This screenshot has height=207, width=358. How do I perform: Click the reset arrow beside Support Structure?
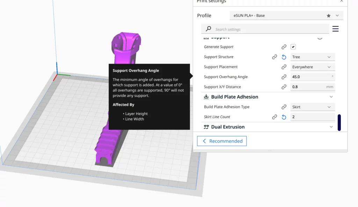(x=284, y=57)
